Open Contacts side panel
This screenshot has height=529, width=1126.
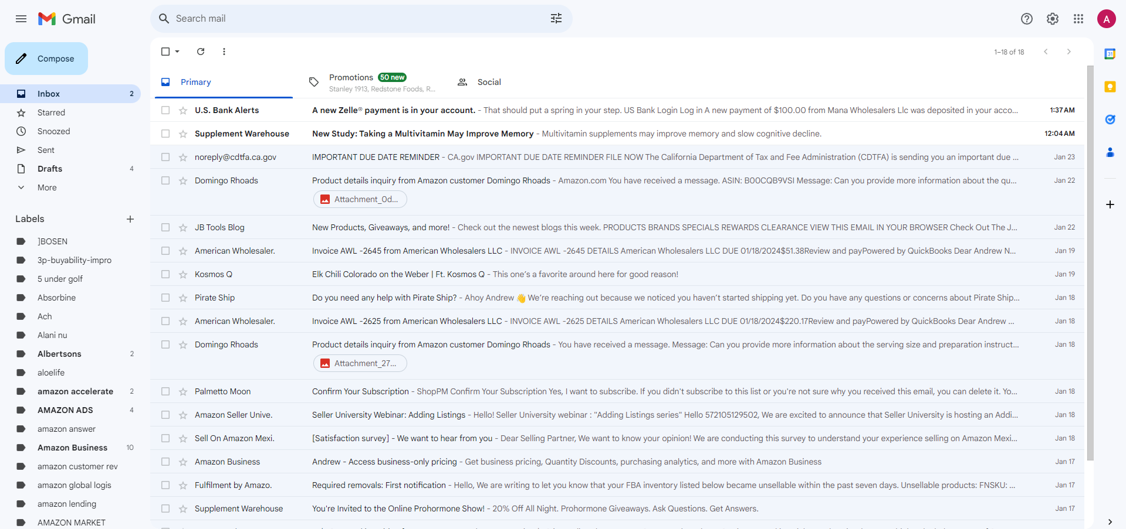[1110, 152]
